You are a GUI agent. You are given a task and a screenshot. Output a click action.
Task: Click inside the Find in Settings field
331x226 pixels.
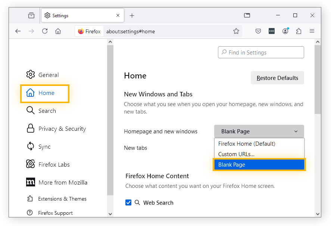point(261,52)
